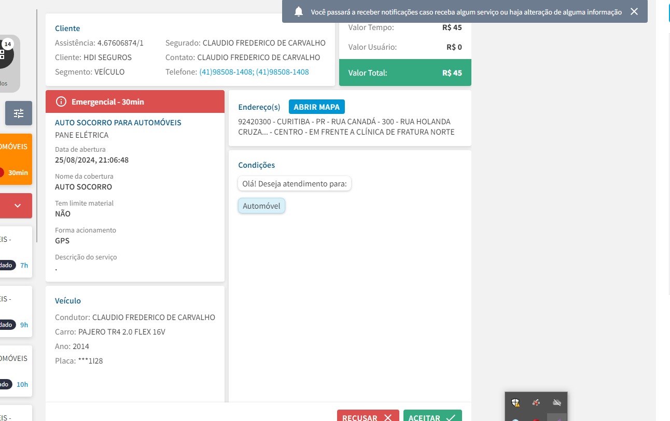Click the Assistência number 4.67606874/1
670x421 pixels.
click(x=120, y=43)
